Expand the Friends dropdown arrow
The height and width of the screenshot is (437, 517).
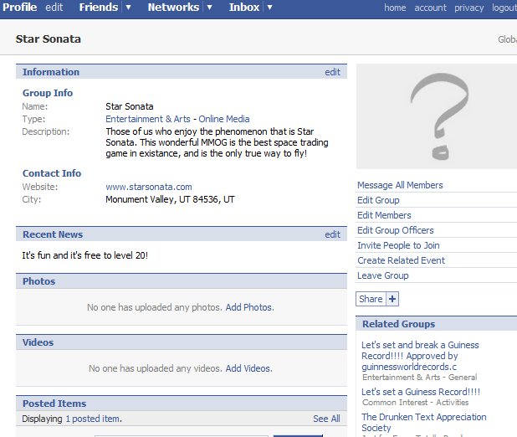[128, 8]
